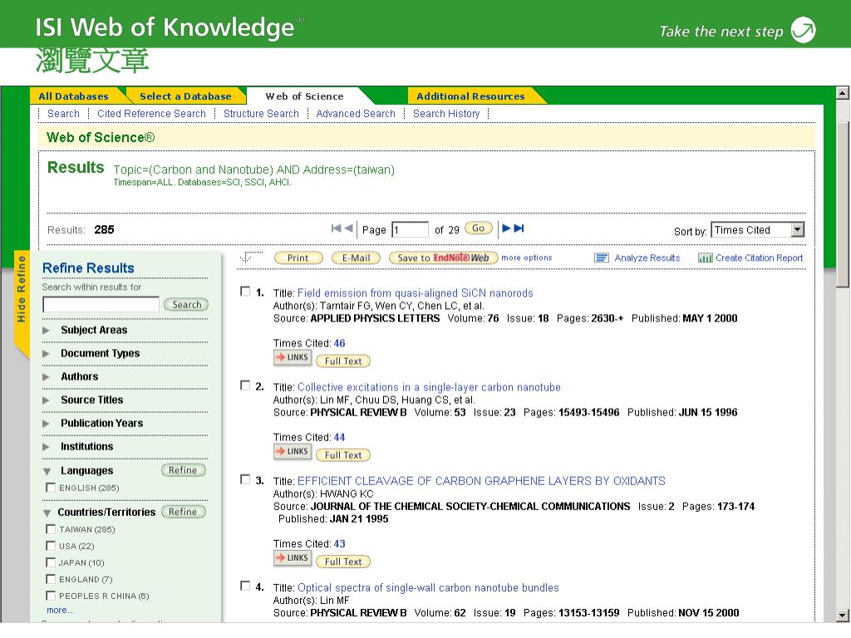851x638 pixels.
Task: Go to the next results page arrow
Action: (506, 228)
